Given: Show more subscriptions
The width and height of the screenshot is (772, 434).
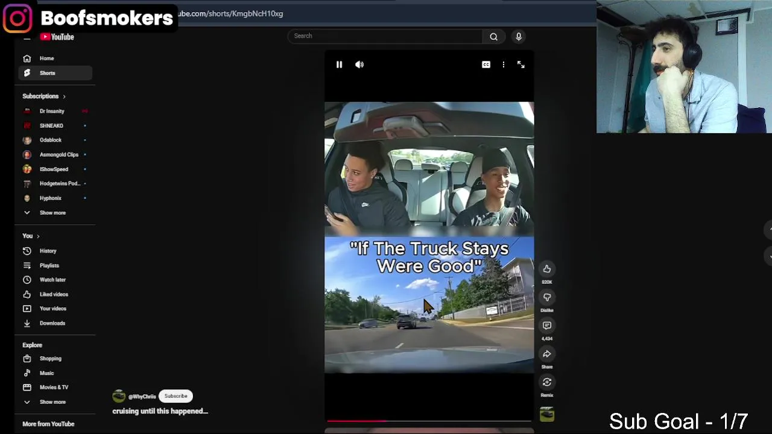Looking at the screenshot, I should coord(53,213).
